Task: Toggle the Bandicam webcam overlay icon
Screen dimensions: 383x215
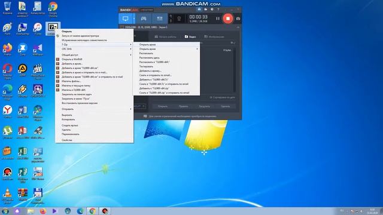Action: pos(179,19)
